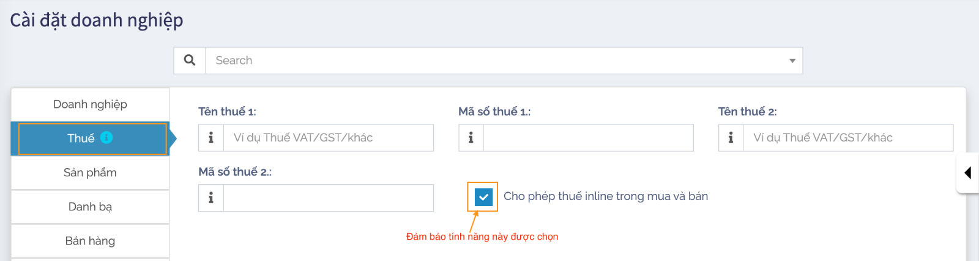Click the info icon beside the Thuế tab
Viewport: 979px width, 261px height.
(x=106, y=137)
